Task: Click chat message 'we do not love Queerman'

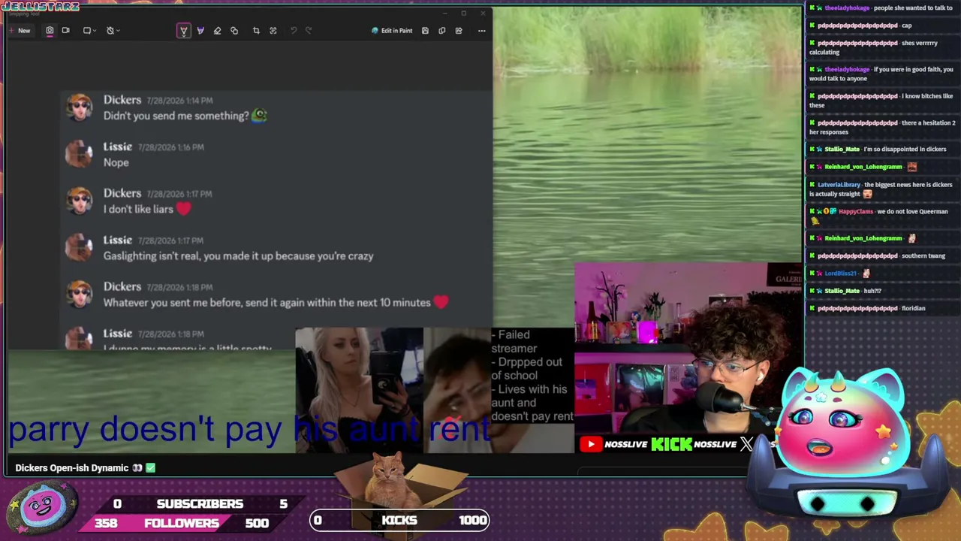Action: (911, 211)
